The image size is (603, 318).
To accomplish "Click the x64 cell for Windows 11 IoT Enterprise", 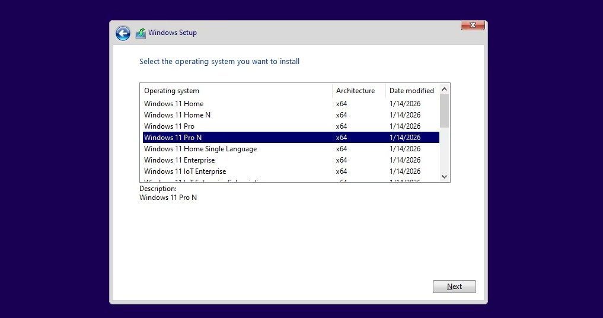I will coord(341,171).
